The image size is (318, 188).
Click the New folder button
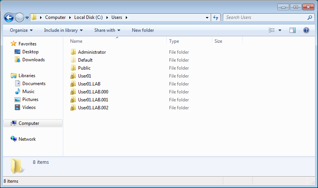coord(143,30)
